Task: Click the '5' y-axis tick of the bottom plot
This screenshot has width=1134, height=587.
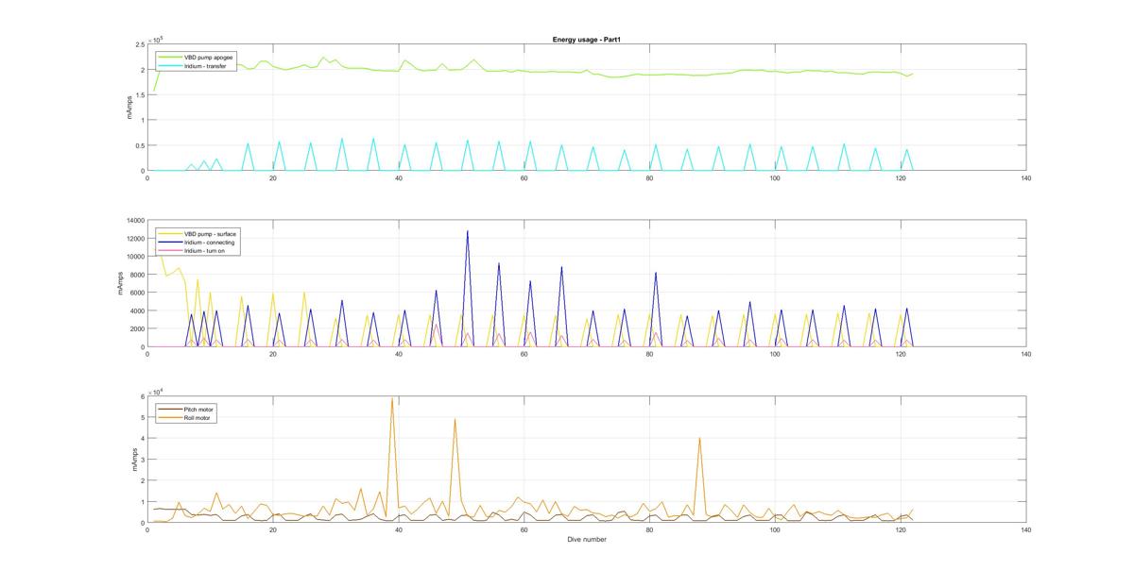Action: [142, 417]
